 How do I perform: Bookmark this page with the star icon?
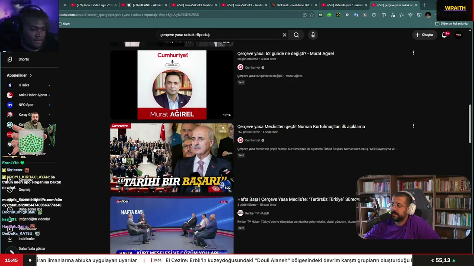[x=311, y=15]
